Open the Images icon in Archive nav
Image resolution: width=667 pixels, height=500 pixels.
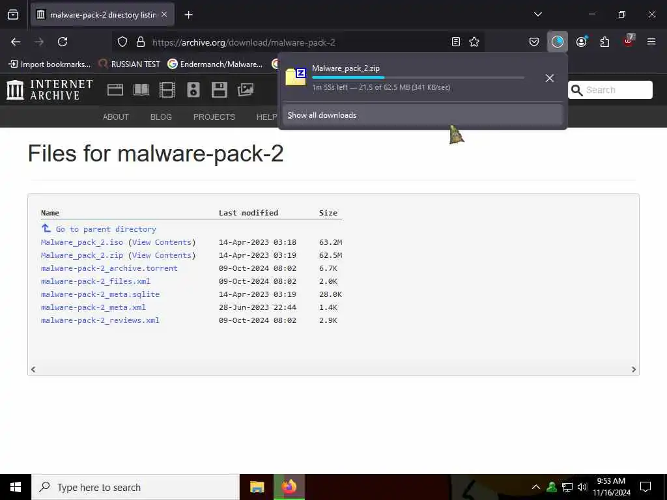coord(246,90)
